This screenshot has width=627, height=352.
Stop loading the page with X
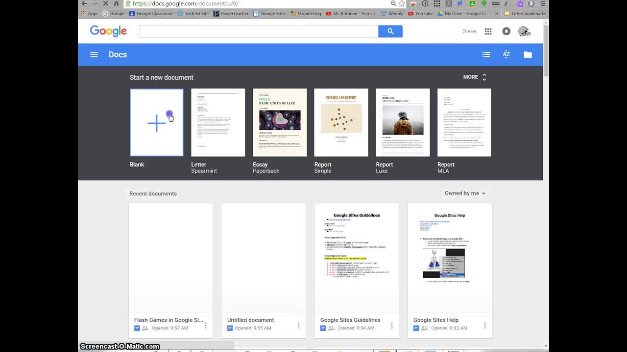pos(105,3)
